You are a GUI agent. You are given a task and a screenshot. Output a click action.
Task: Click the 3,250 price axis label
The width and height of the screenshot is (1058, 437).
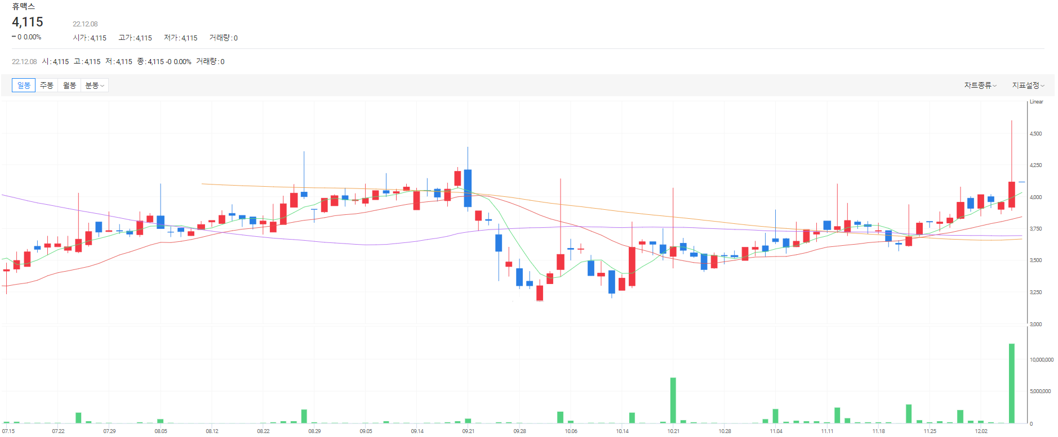click(1035, 292)
